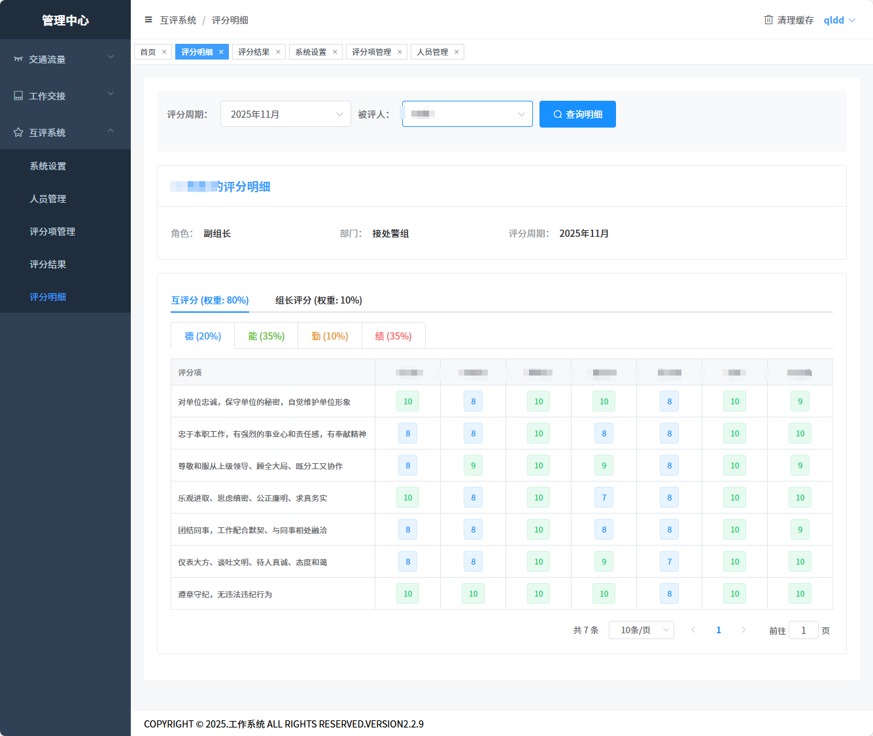Close the 评分结果 tab
Screen dimensions: 873x736
(278, 52)
